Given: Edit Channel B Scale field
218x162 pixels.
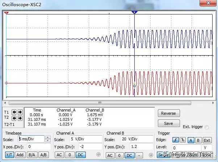Looking at the screenshot, I should pyautogui.click(x=137, y=139).
